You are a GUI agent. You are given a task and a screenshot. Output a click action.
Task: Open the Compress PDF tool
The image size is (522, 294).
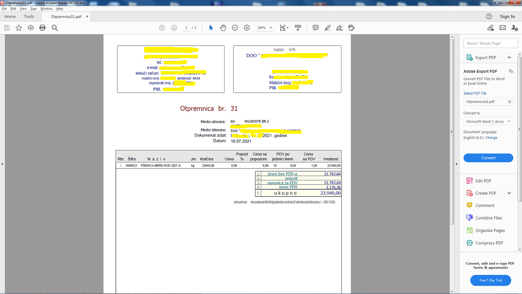tap(489, 243)
